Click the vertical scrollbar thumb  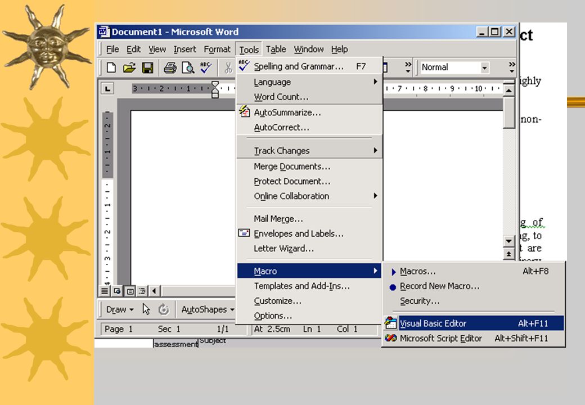(509, 112)
